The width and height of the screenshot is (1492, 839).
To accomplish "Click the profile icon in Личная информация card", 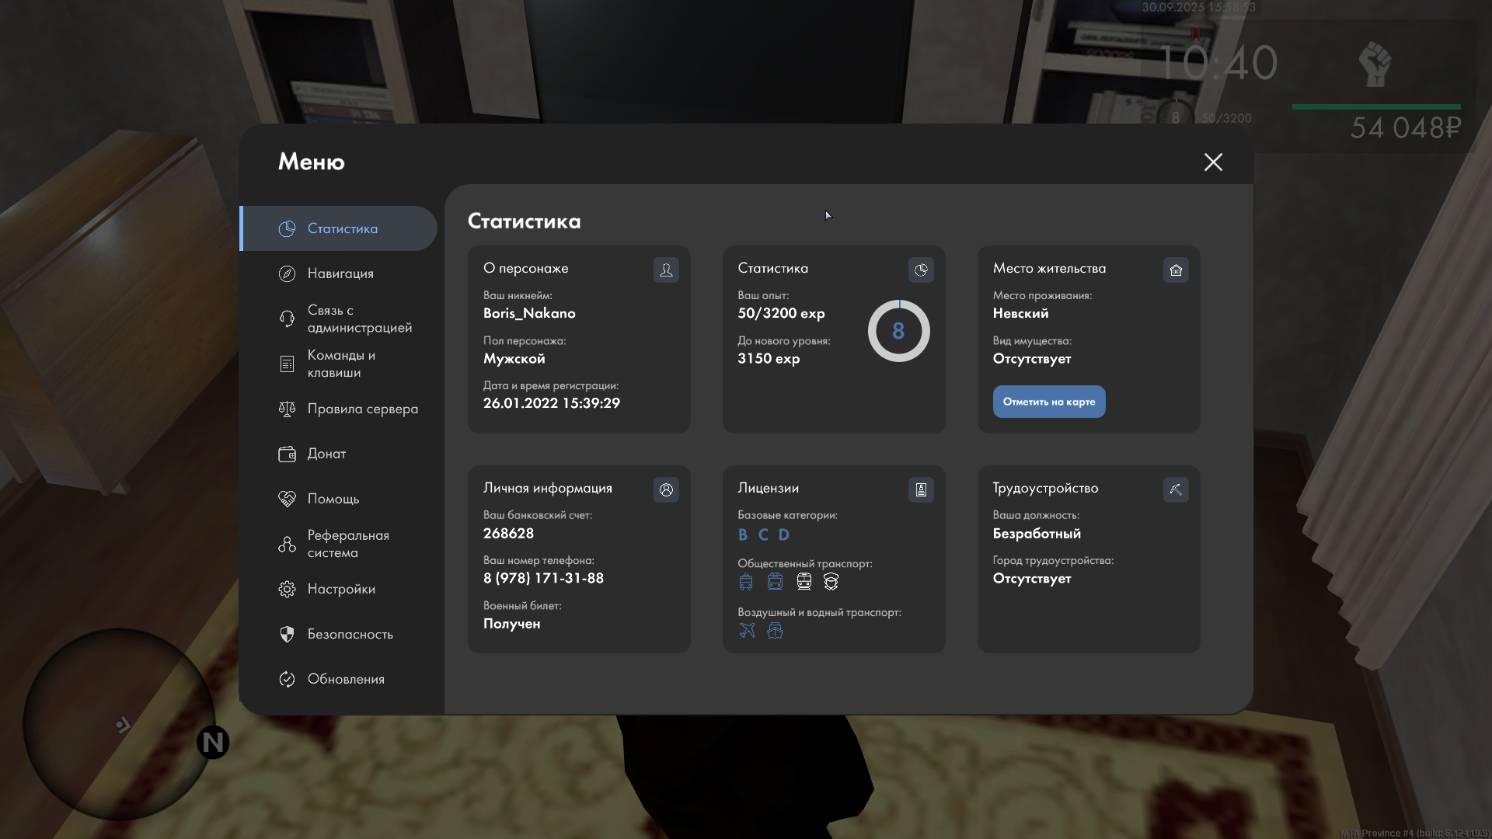I will (666, 489).
